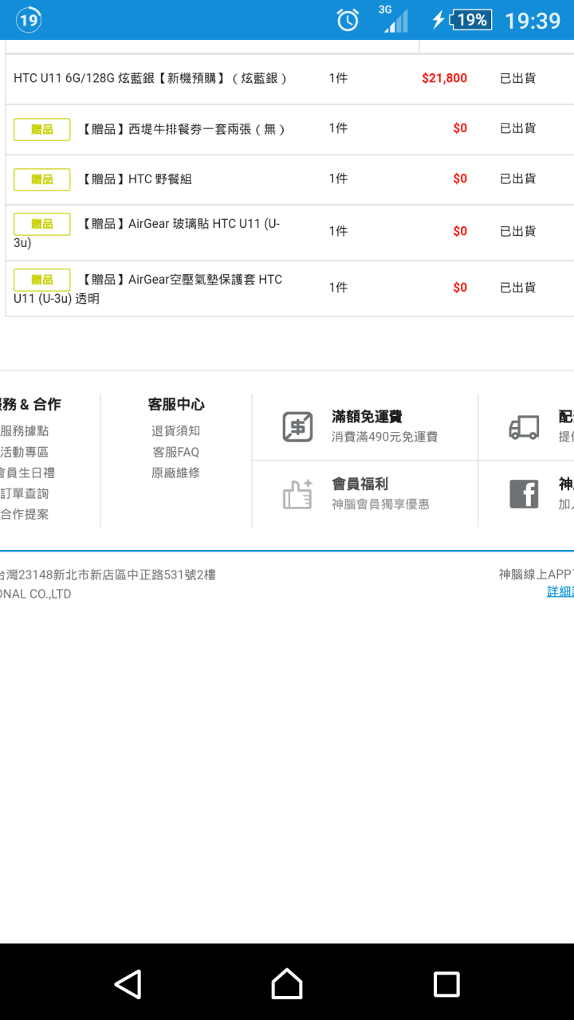This screenshot has width=574, height=1020.
Task: Tap the Facebook logo icon
Action: click(524, 494)
